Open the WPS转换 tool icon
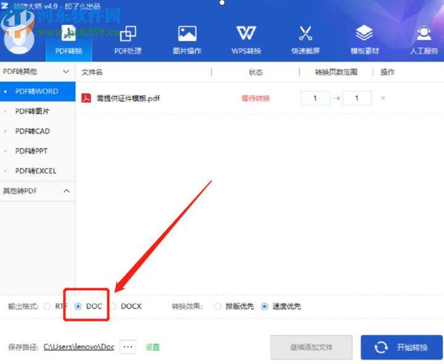Image resolution: width=444 pixels, height=364 pixels. pos(246,33)
